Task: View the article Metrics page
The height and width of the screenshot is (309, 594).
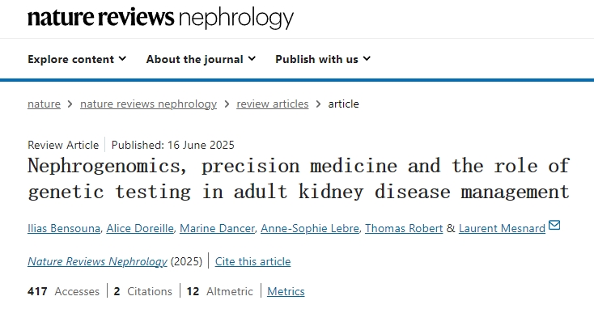Action: (286, 291)
